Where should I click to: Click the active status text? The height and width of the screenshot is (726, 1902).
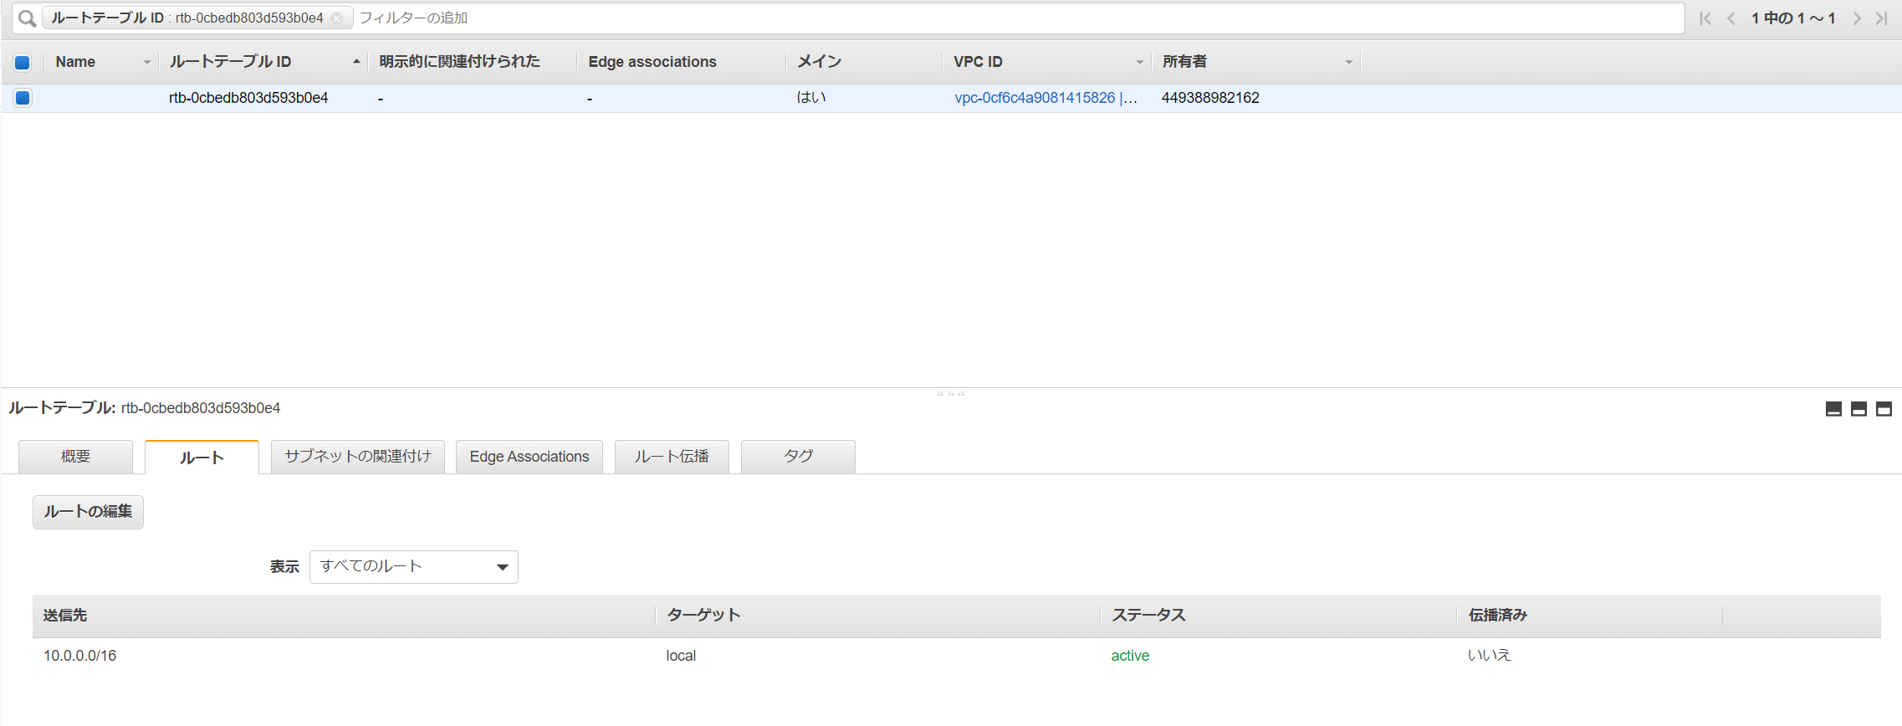[1130, 656]
